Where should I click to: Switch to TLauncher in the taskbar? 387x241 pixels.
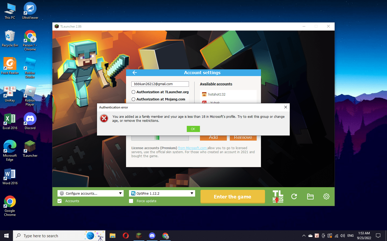click(139, 236)
